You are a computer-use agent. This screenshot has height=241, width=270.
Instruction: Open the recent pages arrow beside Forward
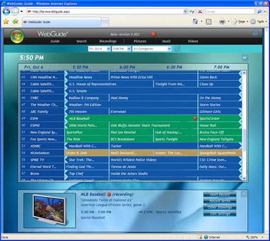[x=22, y=11]
